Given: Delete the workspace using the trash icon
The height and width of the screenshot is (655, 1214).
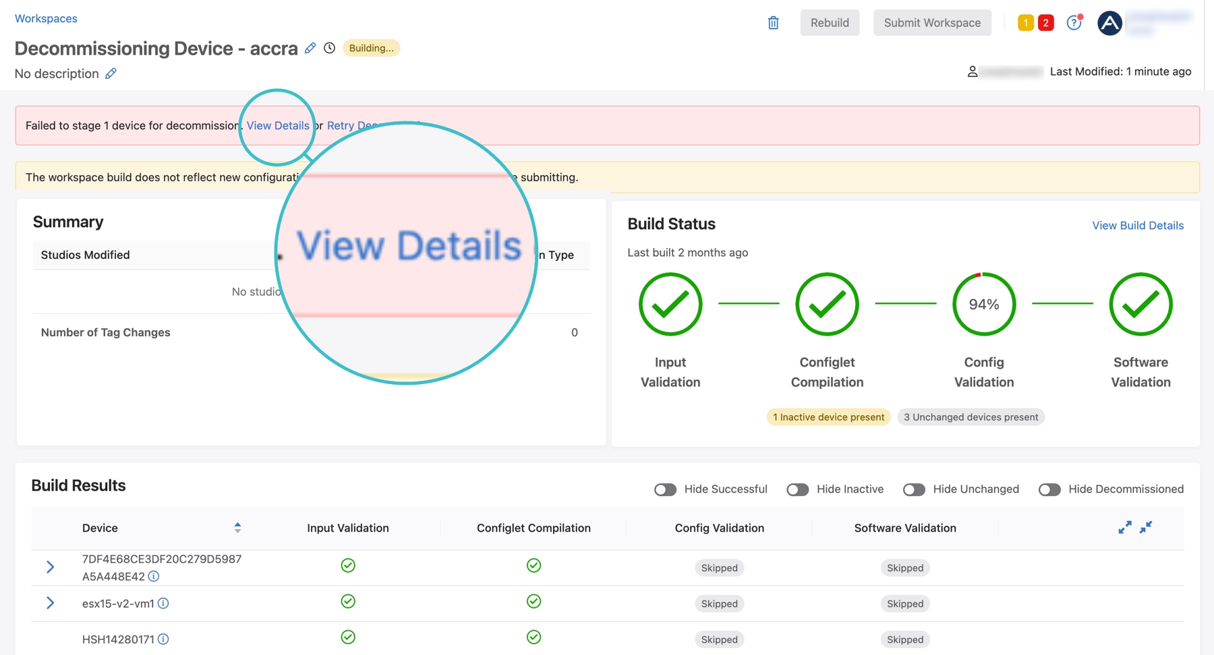Looking at the screenshot, I should pos(773,22).
